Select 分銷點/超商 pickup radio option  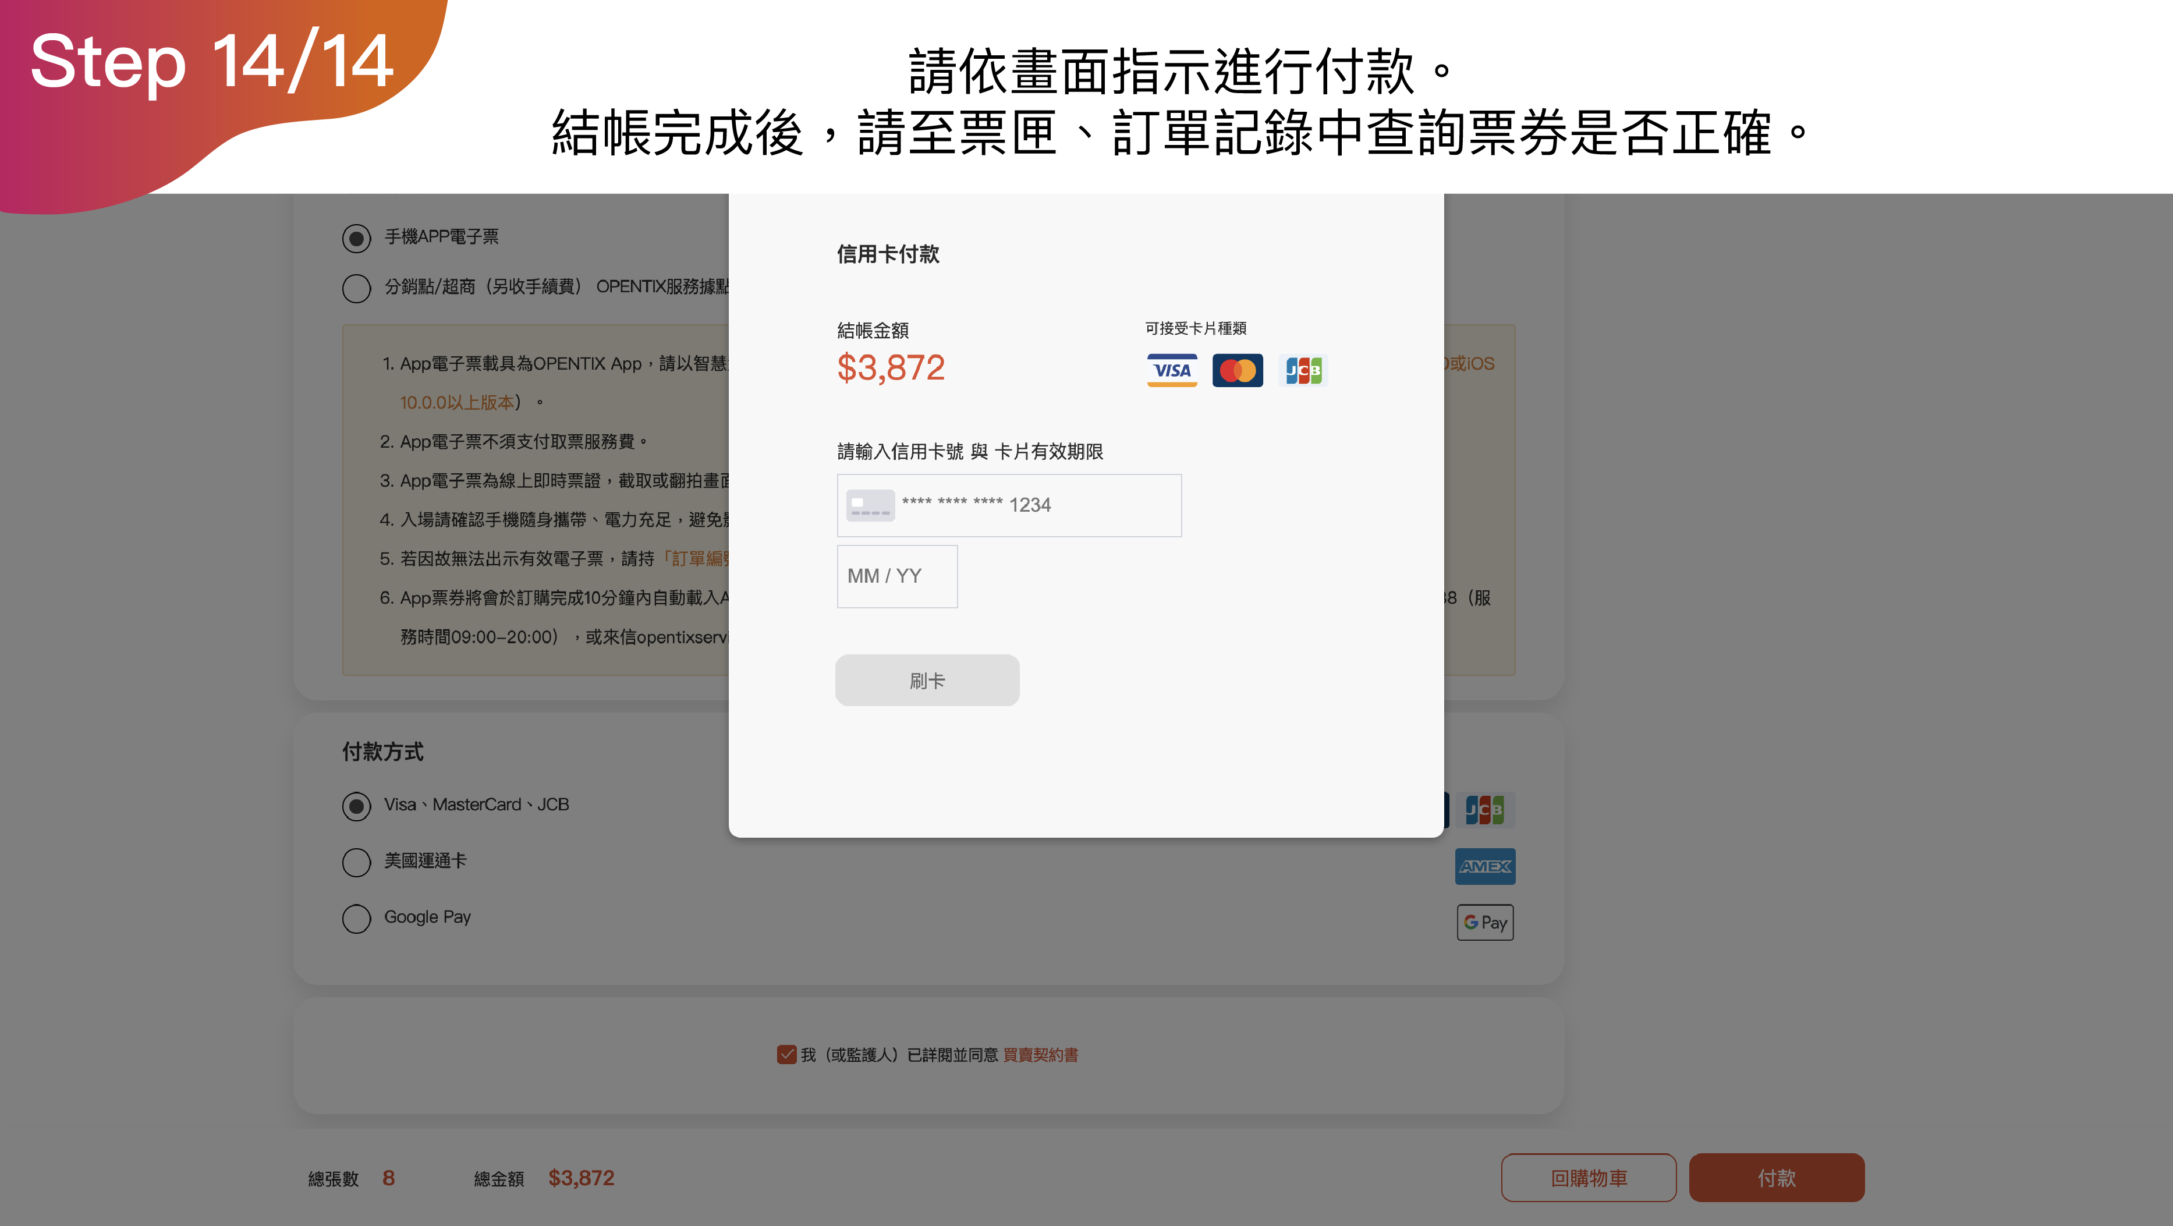coord(357,288)
